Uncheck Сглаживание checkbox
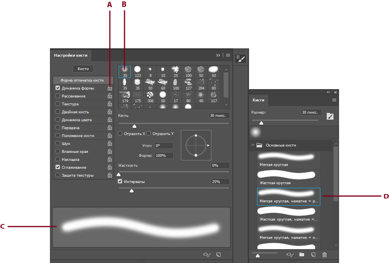 pos(58,167)
